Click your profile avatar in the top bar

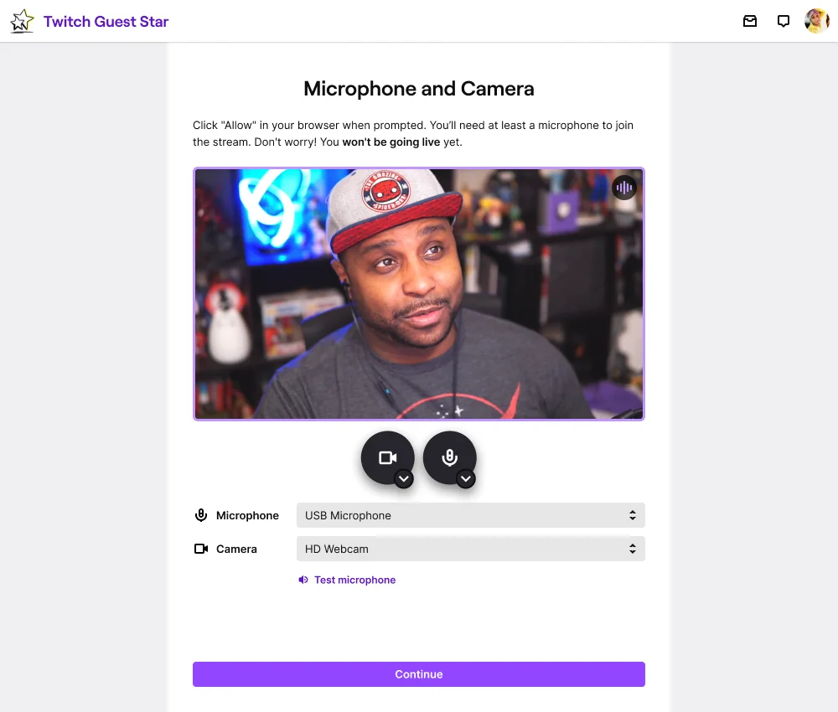click(x=816, y=21)
